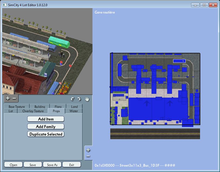Select the highlighted white-outlined prop in plan
This screenshot has height=172, width=220.
point(179,61)
